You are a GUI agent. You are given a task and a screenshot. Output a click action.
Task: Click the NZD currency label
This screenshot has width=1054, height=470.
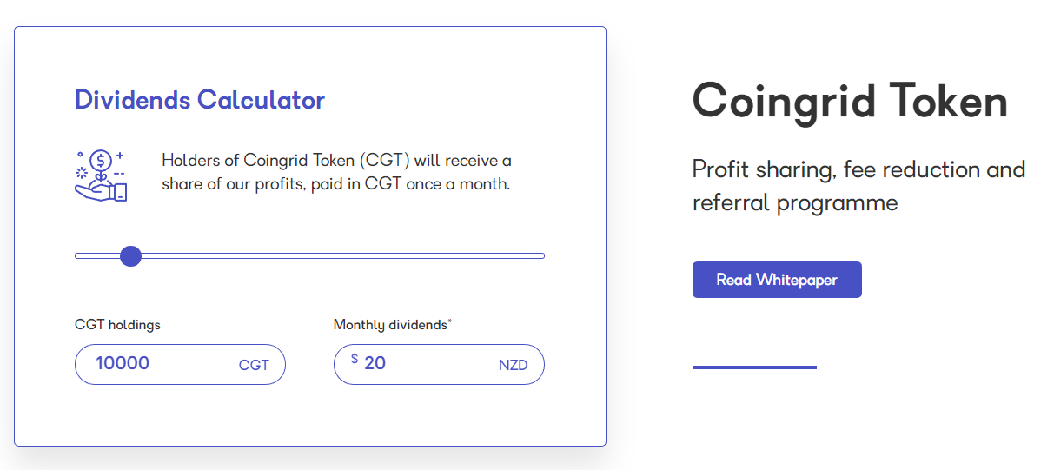tap(513, 365)
